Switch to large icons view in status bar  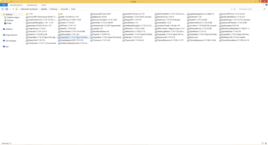pos(266,143)
